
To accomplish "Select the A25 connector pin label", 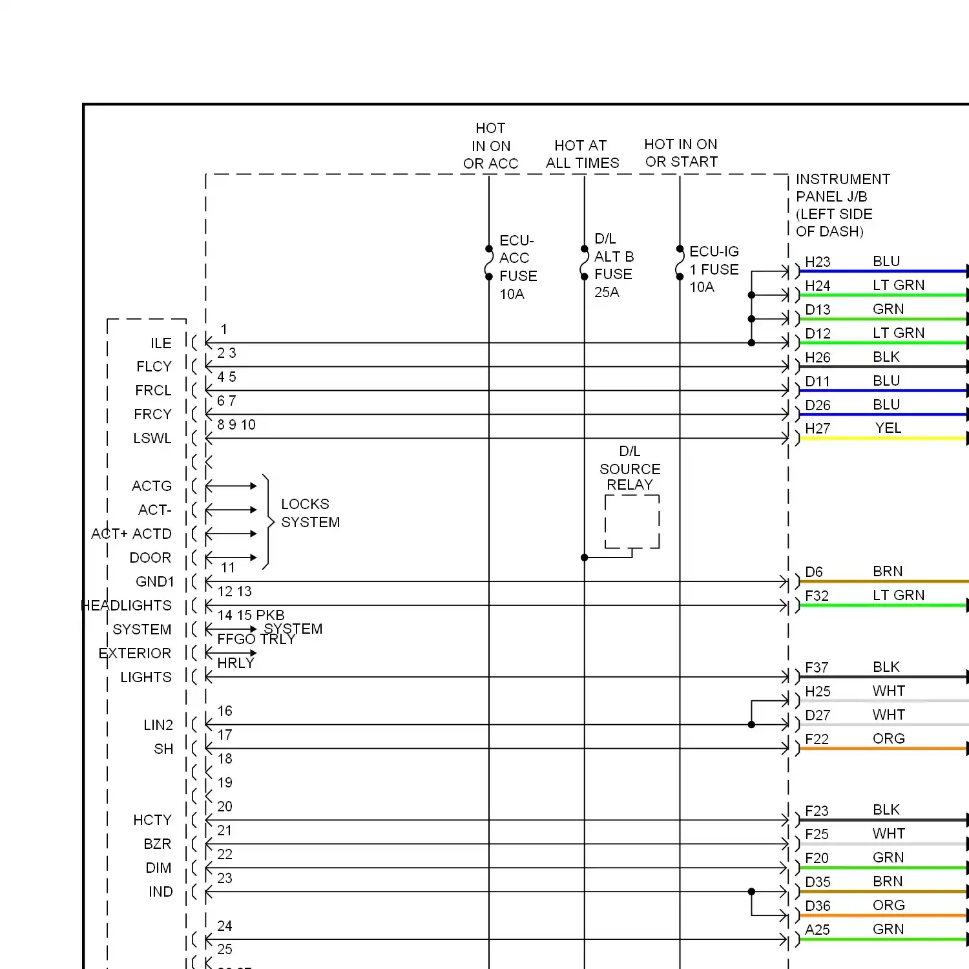I will pyautogui.click(x=817, y=930).
